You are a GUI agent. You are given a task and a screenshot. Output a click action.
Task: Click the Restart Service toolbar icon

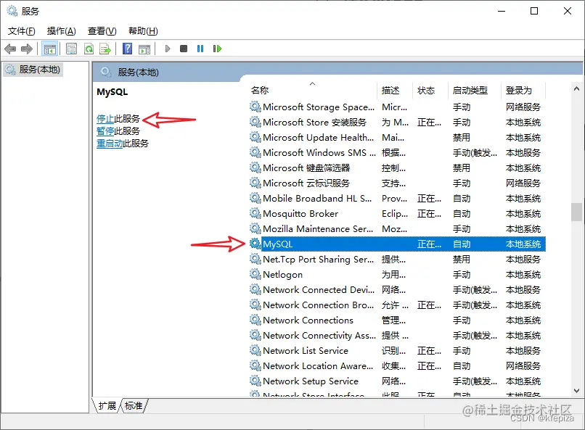(217, 49)
